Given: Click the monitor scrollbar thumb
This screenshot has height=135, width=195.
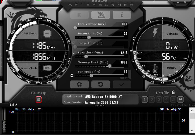Looking at the screenshot, I should tap(192, 116).
